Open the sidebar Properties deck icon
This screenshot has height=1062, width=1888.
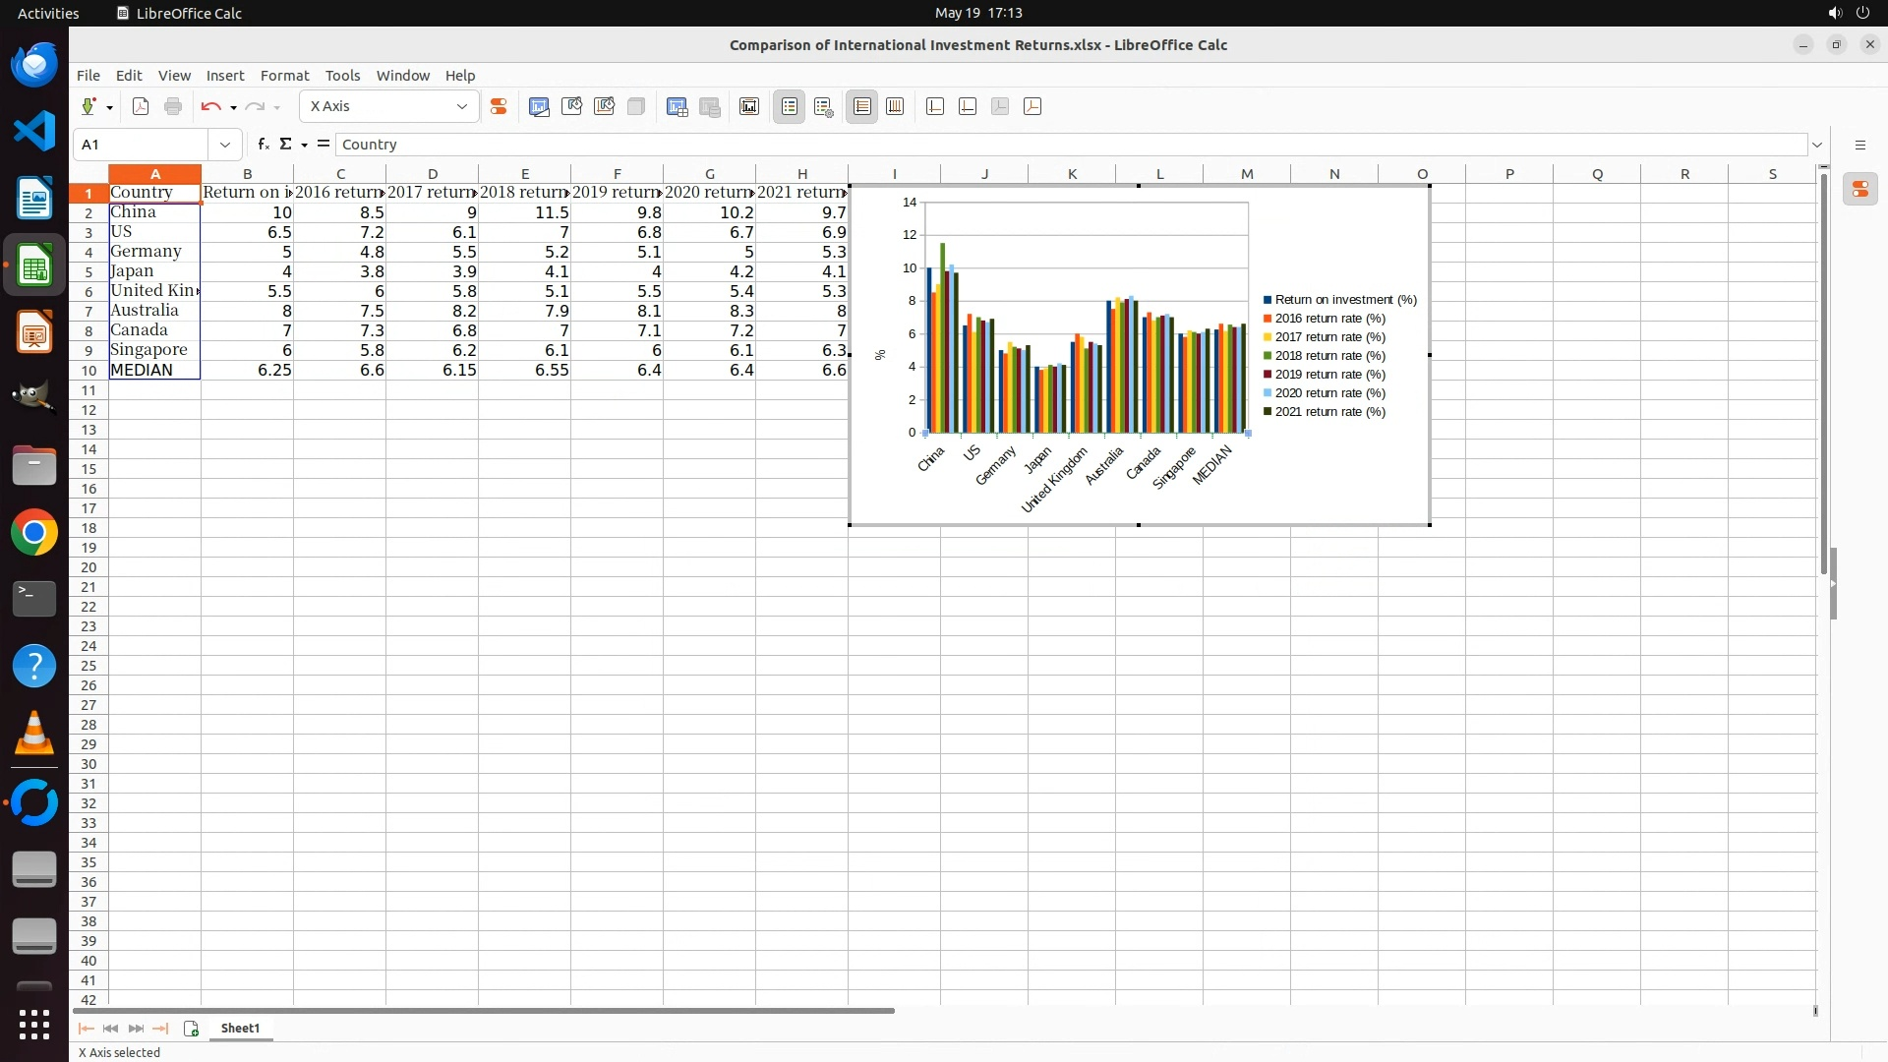point(1859,189)
